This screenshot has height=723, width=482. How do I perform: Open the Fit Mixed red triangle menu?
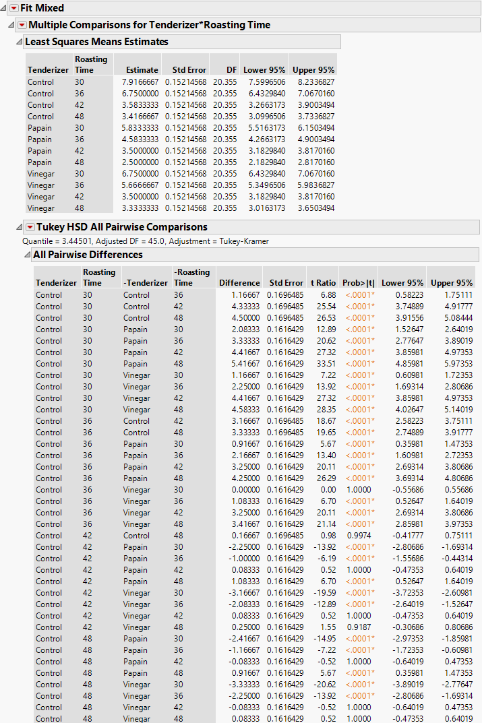[13, 8]
